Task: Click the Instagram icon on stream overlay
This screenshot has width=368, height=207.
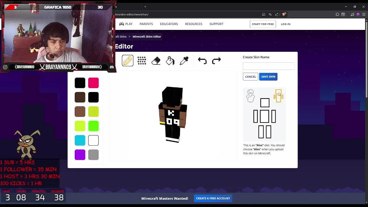Action: coord(5,67)
